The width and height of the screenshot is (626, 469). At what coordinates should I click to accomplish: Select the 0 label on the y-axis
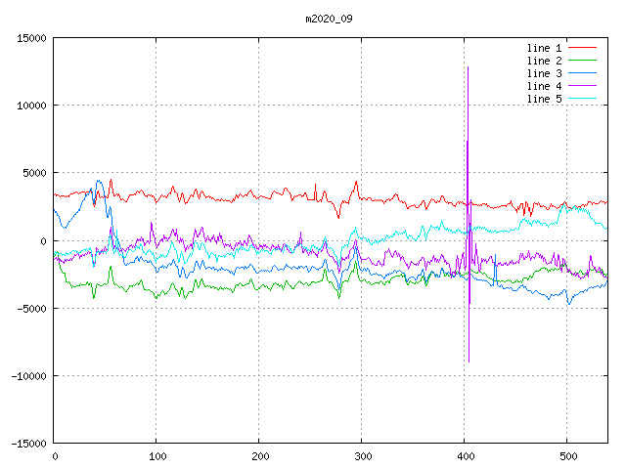(x=43, y=240)
